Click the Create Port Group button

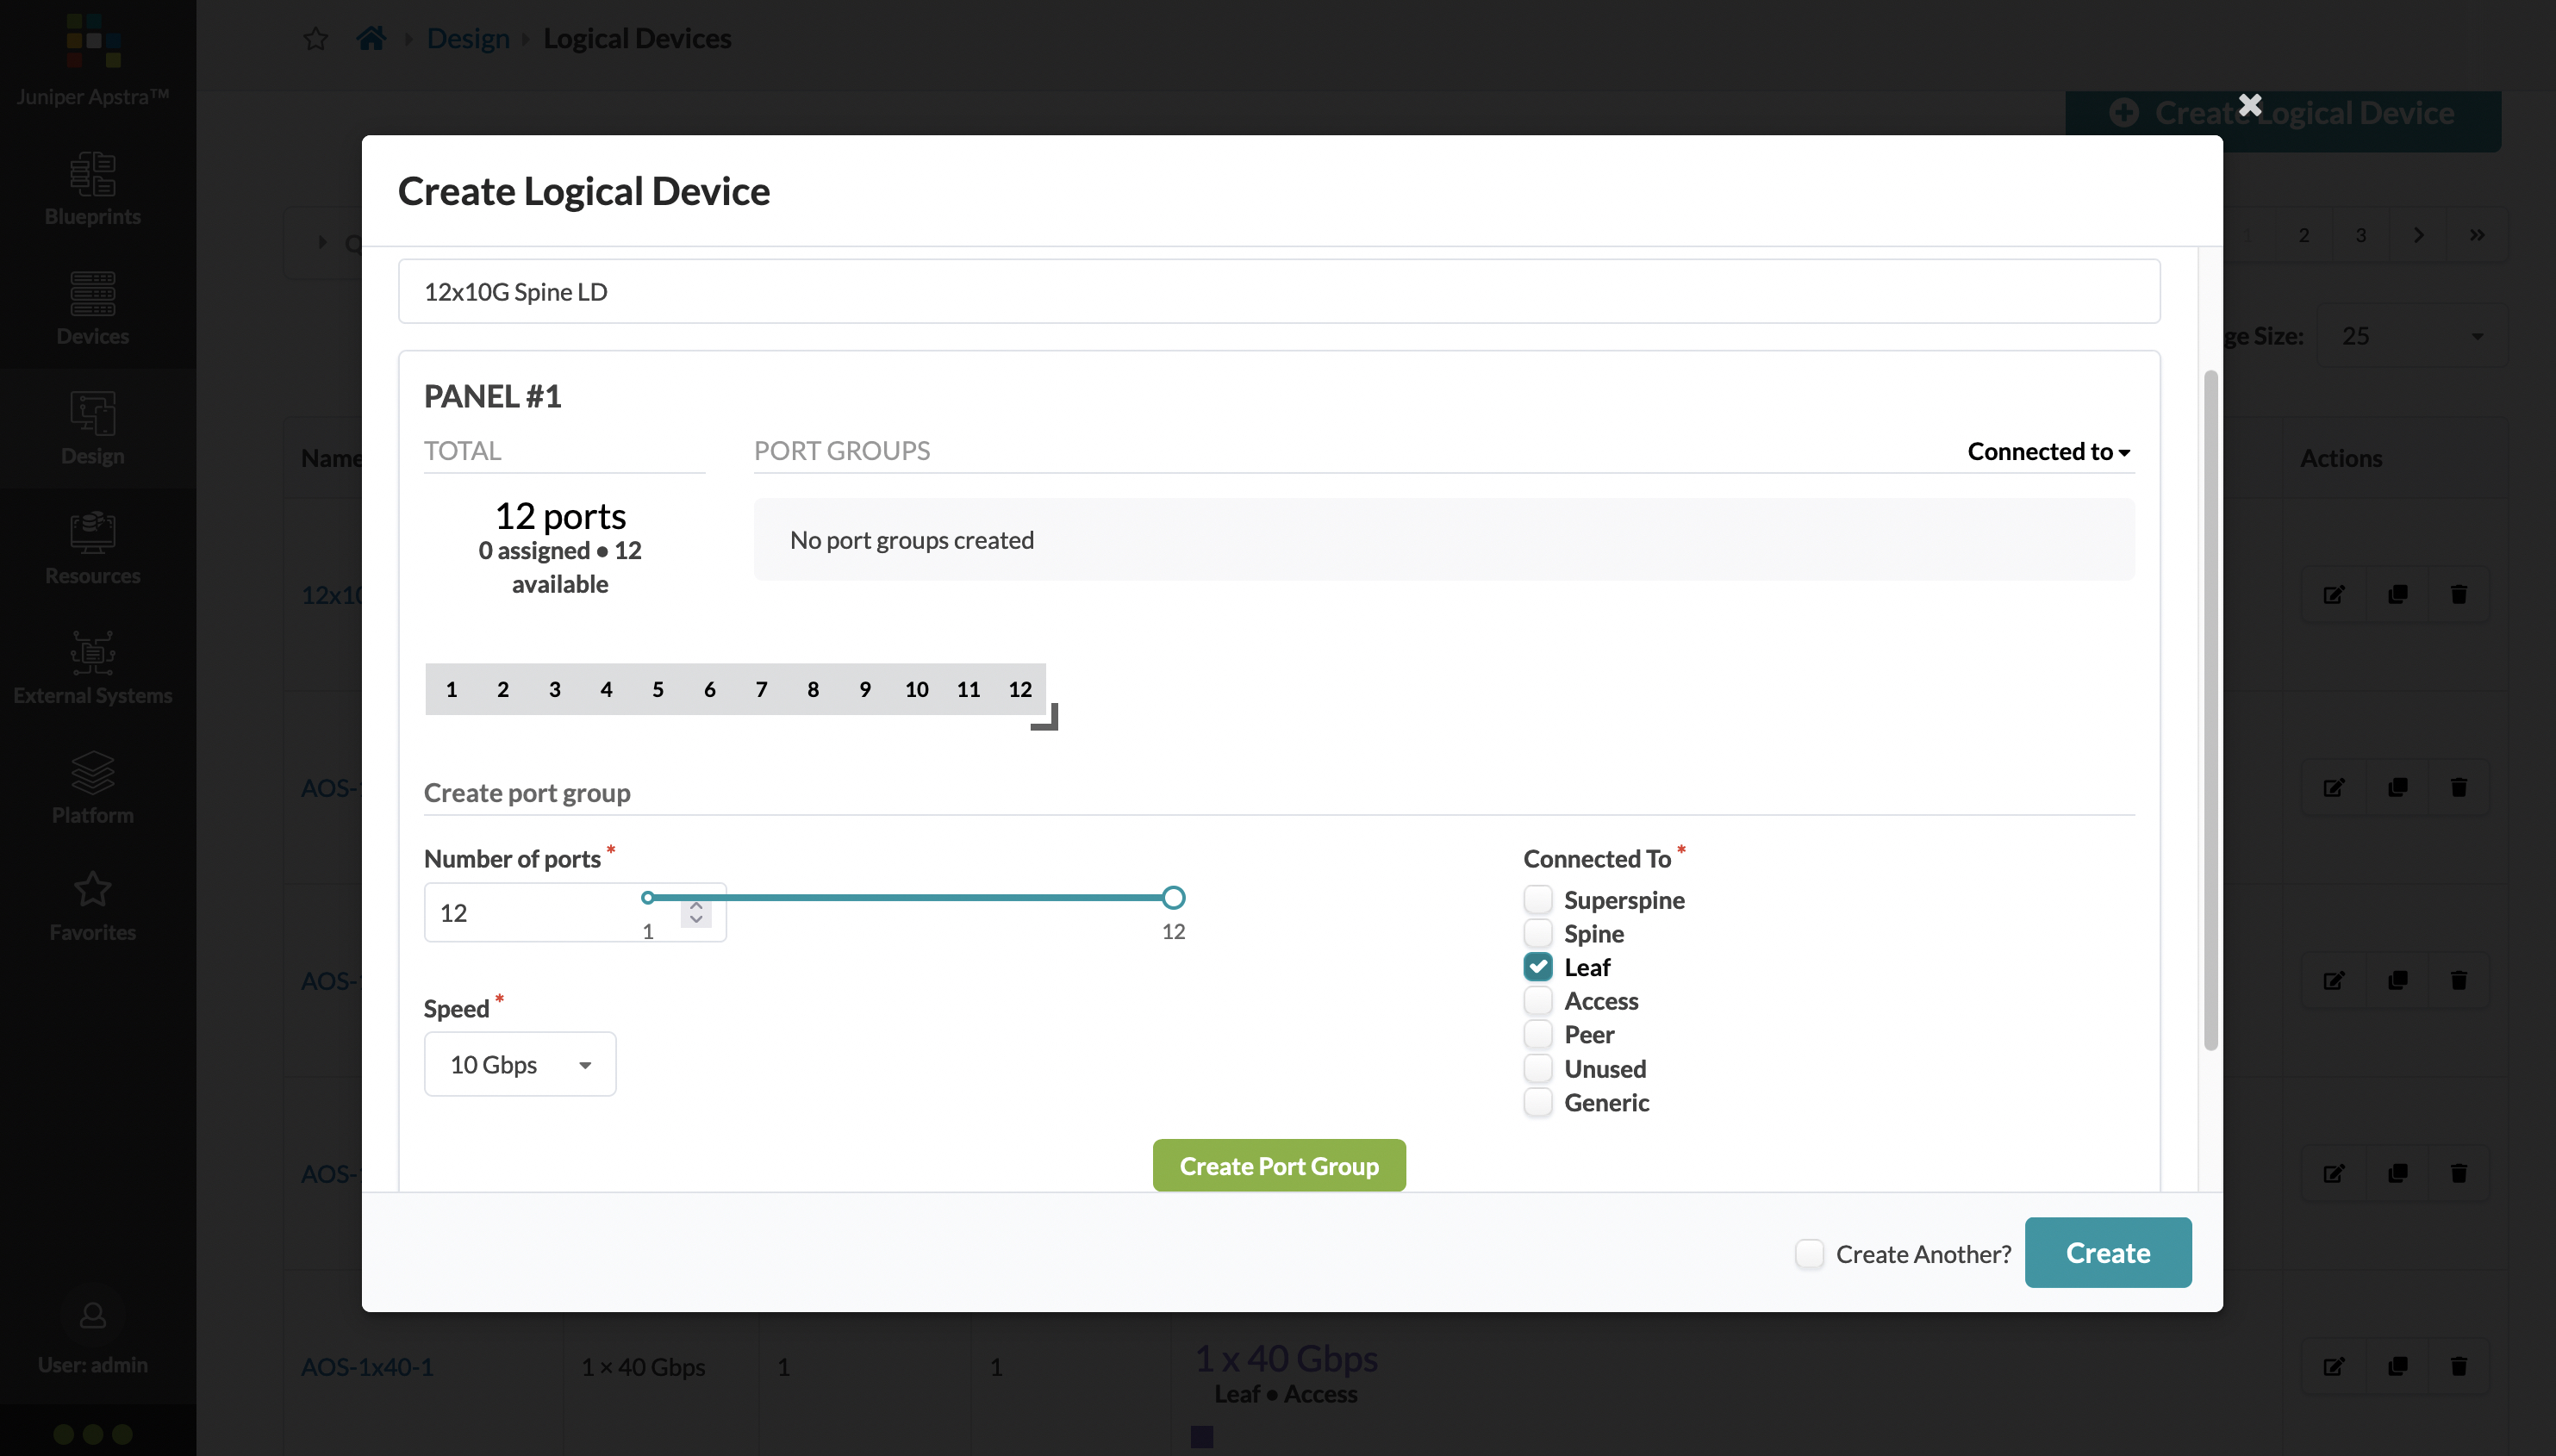click(1279, 1165)
